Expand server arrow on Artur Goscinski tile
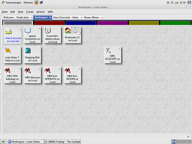Image resolution: width=192 pixels, height=144 pixels. coord(20,29)
